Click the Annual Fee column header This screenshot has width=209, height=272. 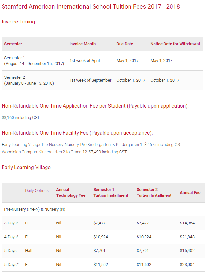click(x=190, y=193)
